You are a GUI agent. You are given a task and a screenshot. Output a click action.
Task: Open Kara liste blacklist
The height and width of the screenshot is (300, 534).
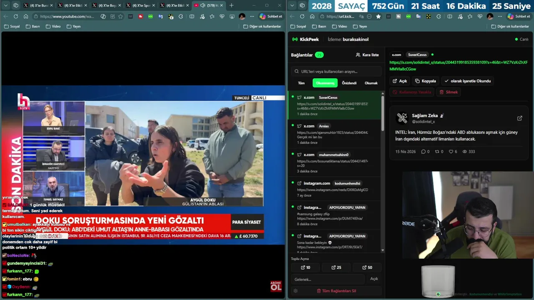click(367, 55)
